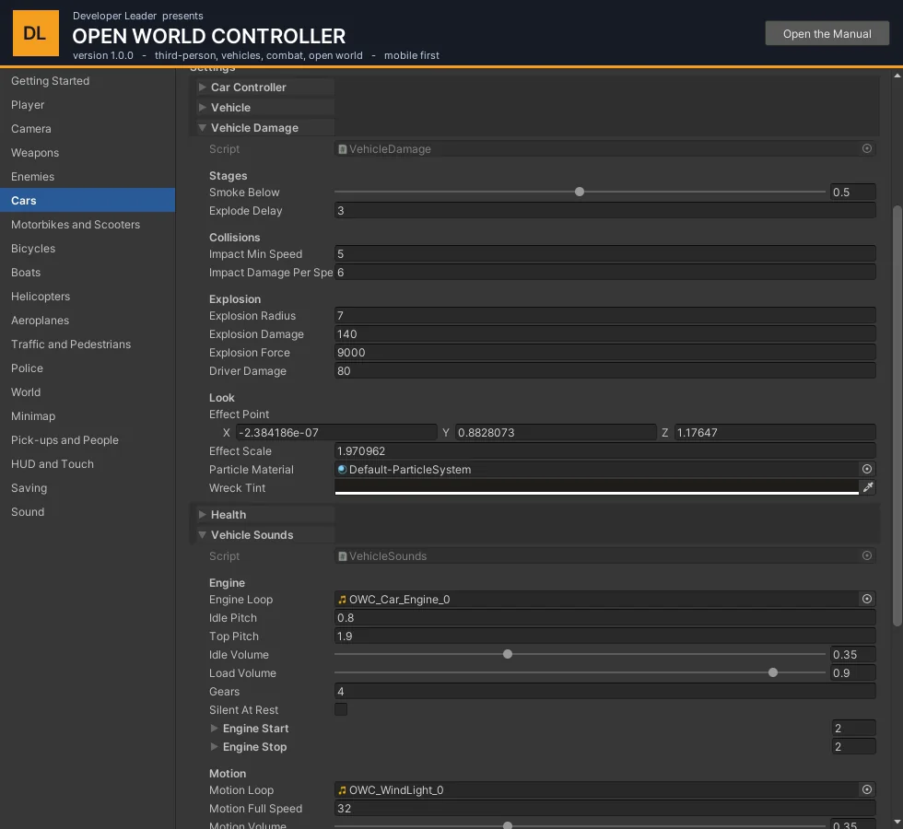The height and width of the screenshot is (829, 903).
Task: Click the DL logo icon
Action: click(36, 33)
